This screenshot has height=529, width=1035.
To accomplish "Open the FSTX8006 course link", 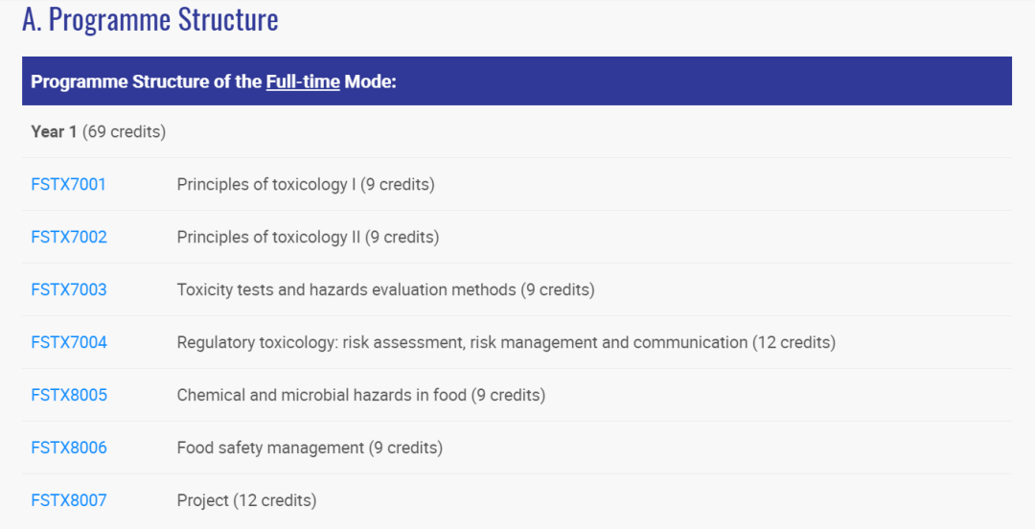I will coord(69,448).
